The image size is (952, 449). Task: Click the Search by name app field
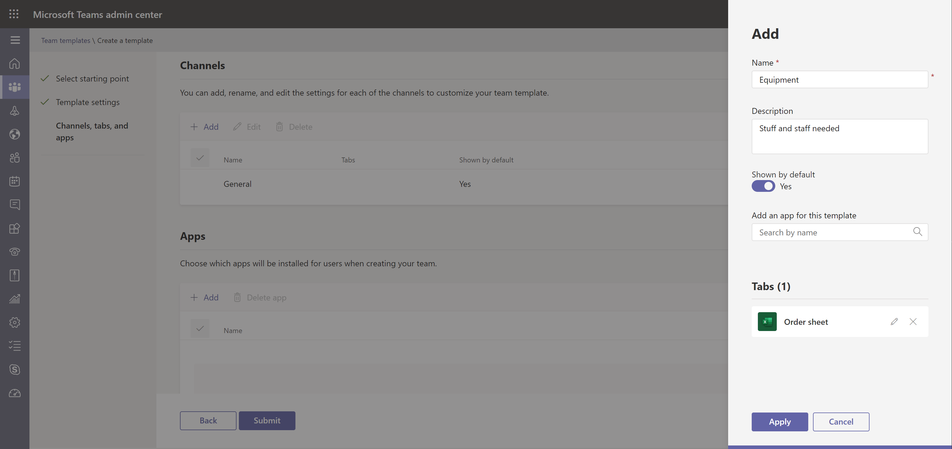[x=840, y=232]
